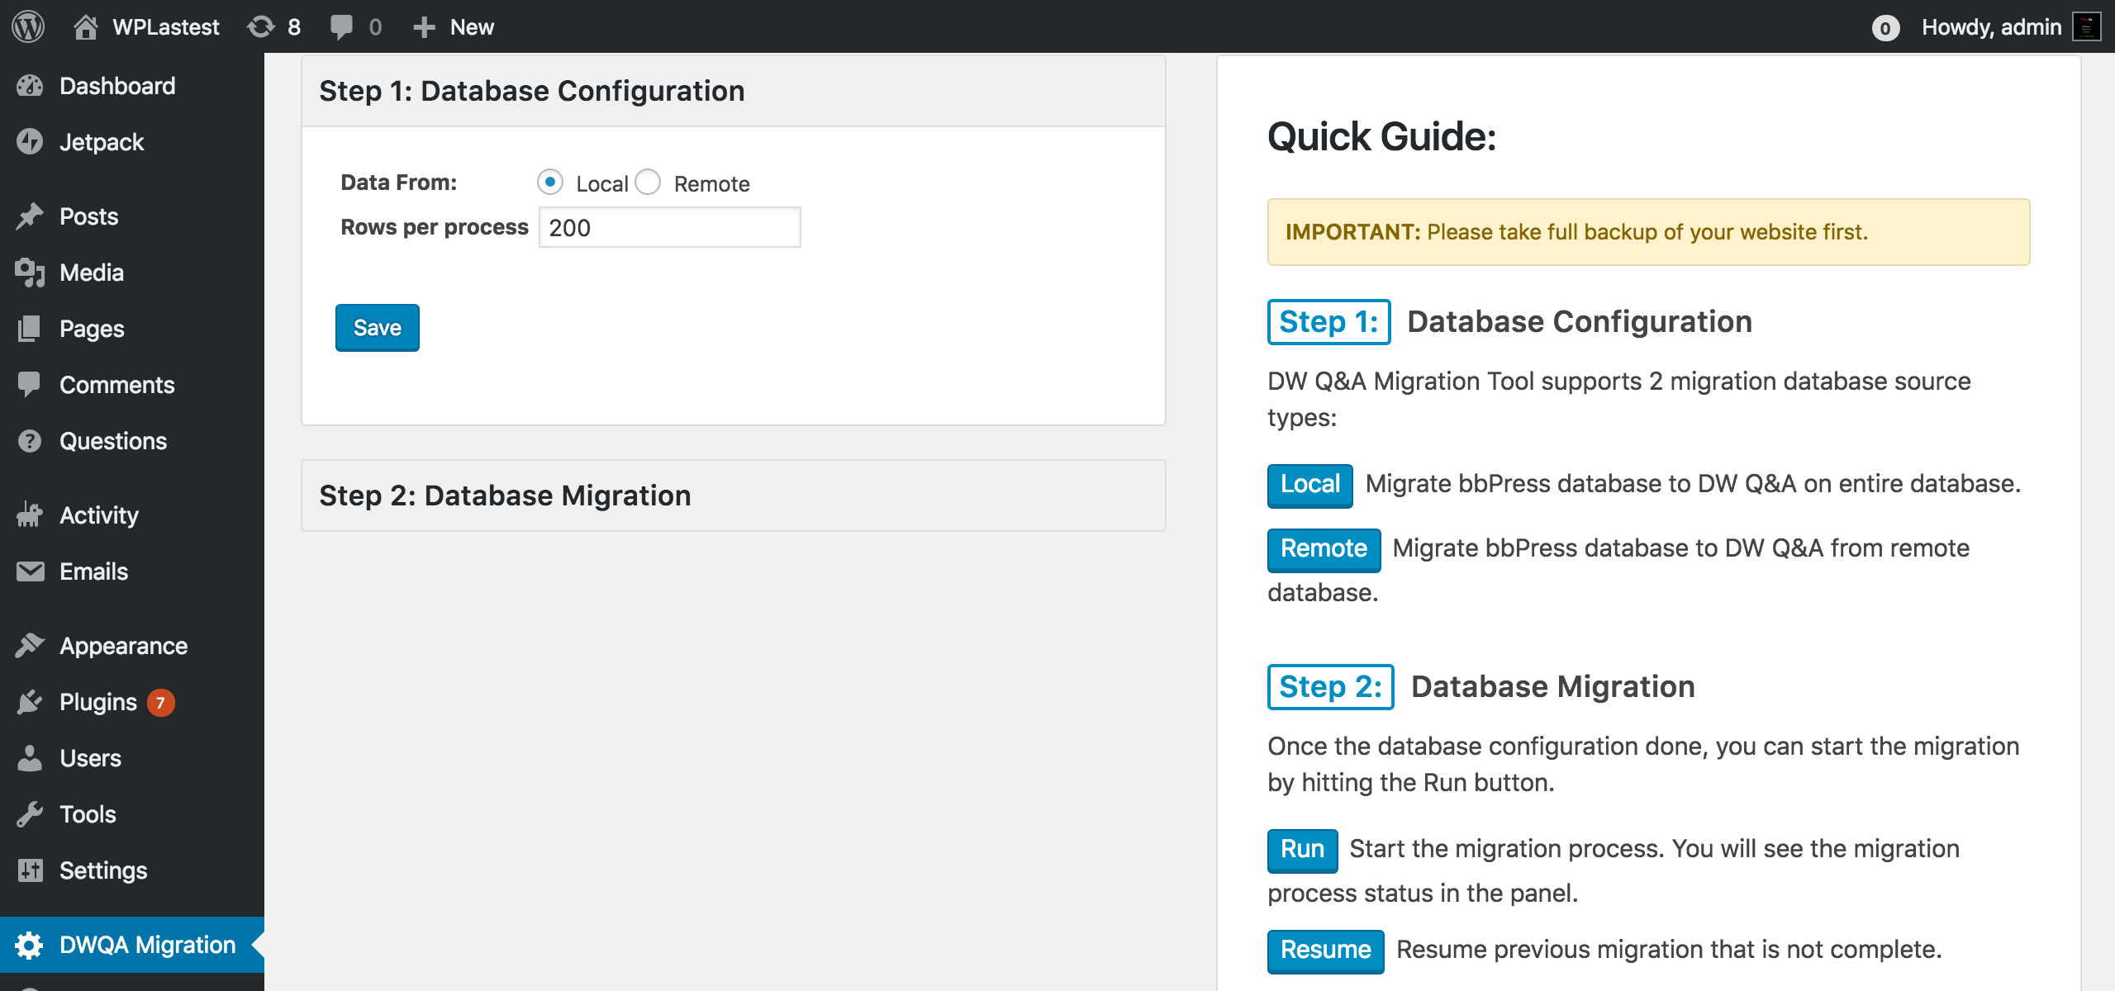Click the Appearance paintbrush icon

[x=30, y=646]
